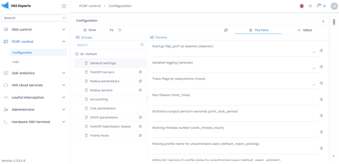Open the language selector flag icon
The image size is (339, 164).
coord(302,6)
